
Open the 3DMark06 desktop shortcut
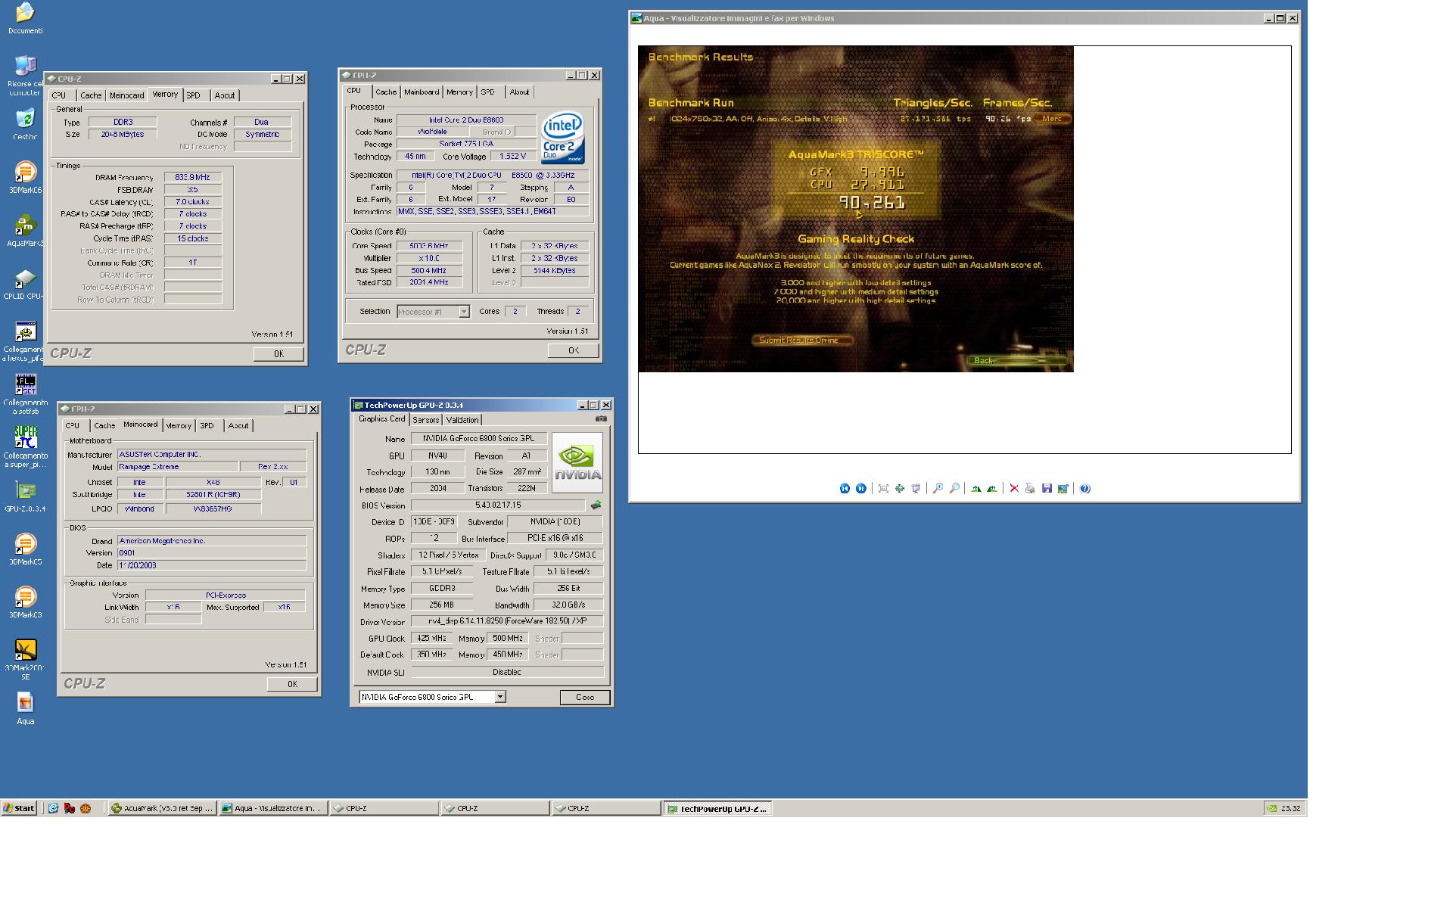click(x=25, y=177)
